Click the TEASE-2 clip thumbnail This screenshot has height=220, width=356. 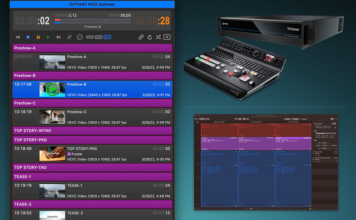[x=52, y=216]
